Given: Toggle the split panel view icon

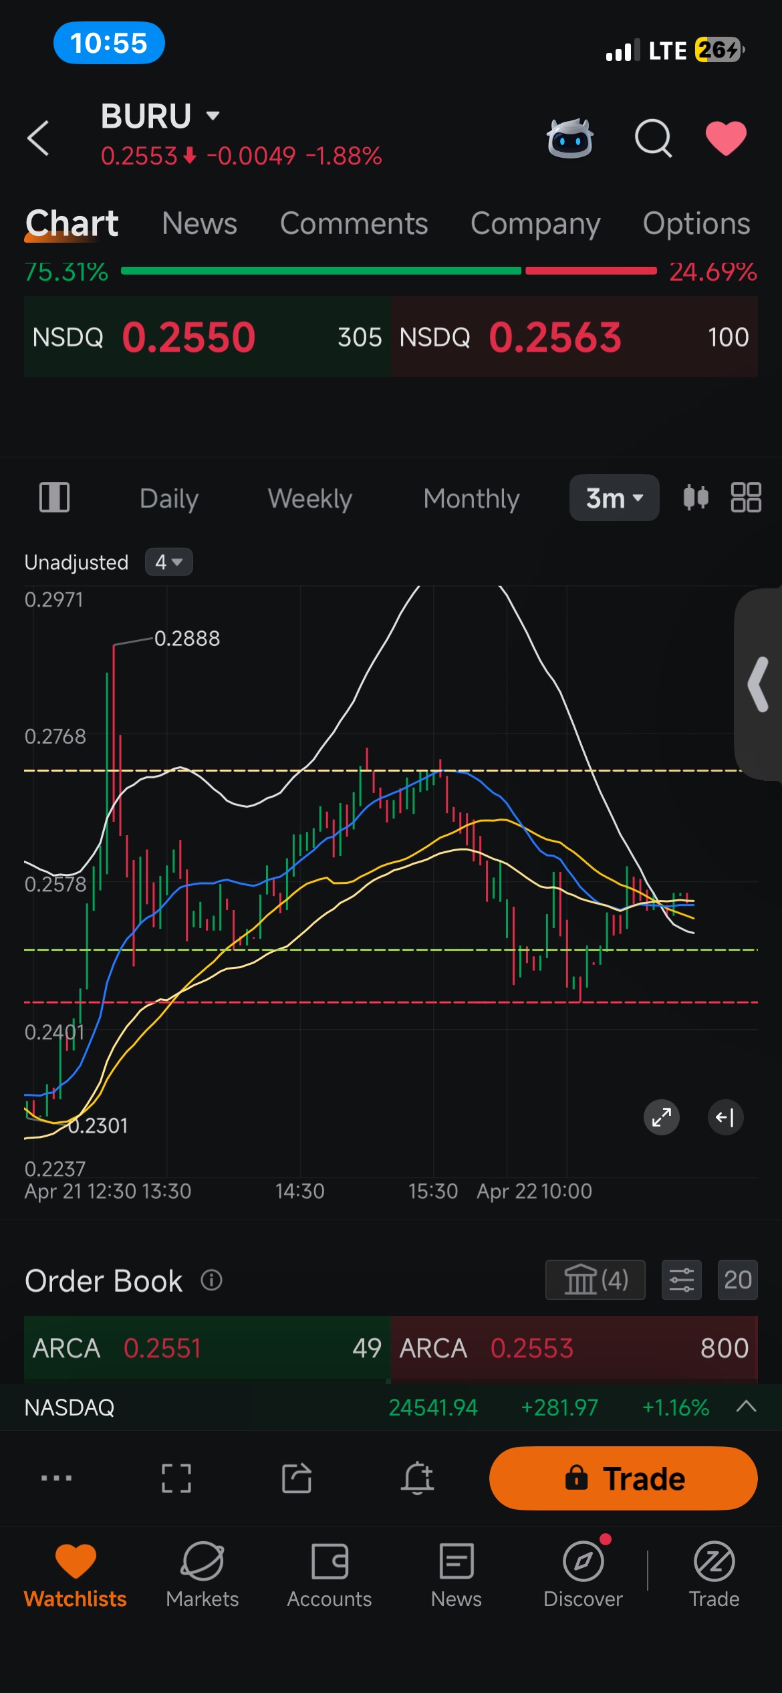Looking at the screenshot, I should [54, 497].
